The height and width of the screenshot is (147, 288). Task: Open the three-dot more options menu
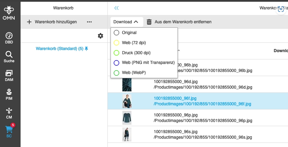[x=89, y=22]
